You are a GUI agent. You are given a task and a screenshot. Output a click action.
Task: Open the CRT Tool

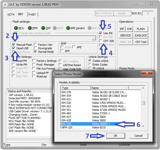[x=141, y=42]
